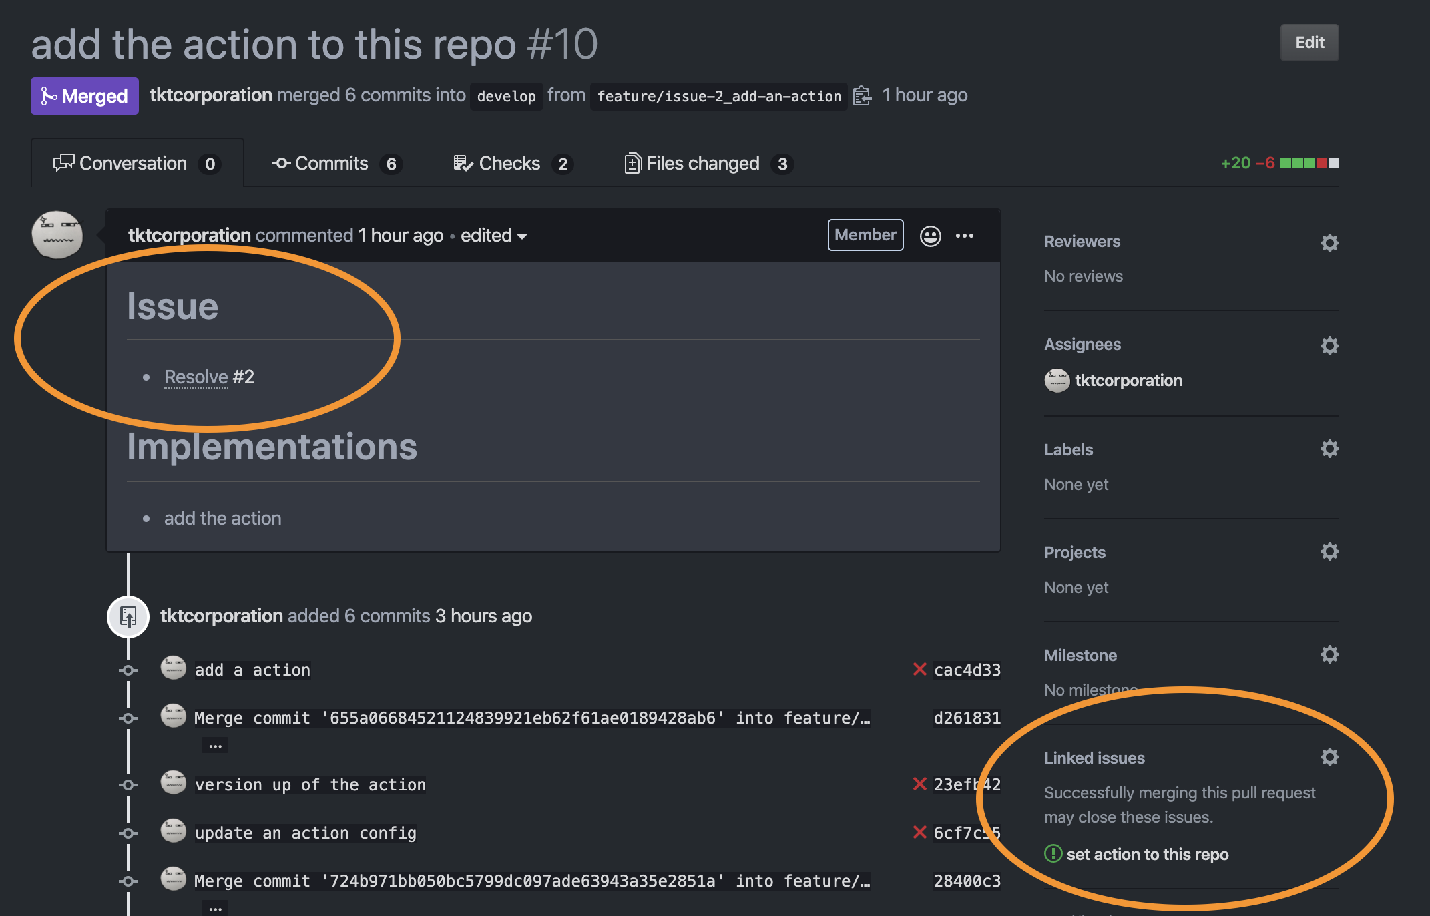View failed status of commit 6cf7c55

pyautogui.click(x=919, y=832)
